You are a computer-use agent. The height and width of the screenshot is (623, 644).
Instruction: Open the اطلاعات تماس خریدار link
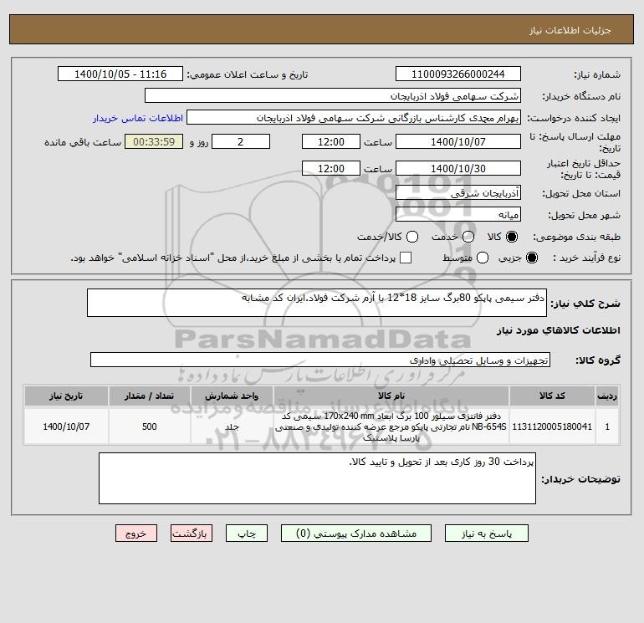tap(138, 118)
